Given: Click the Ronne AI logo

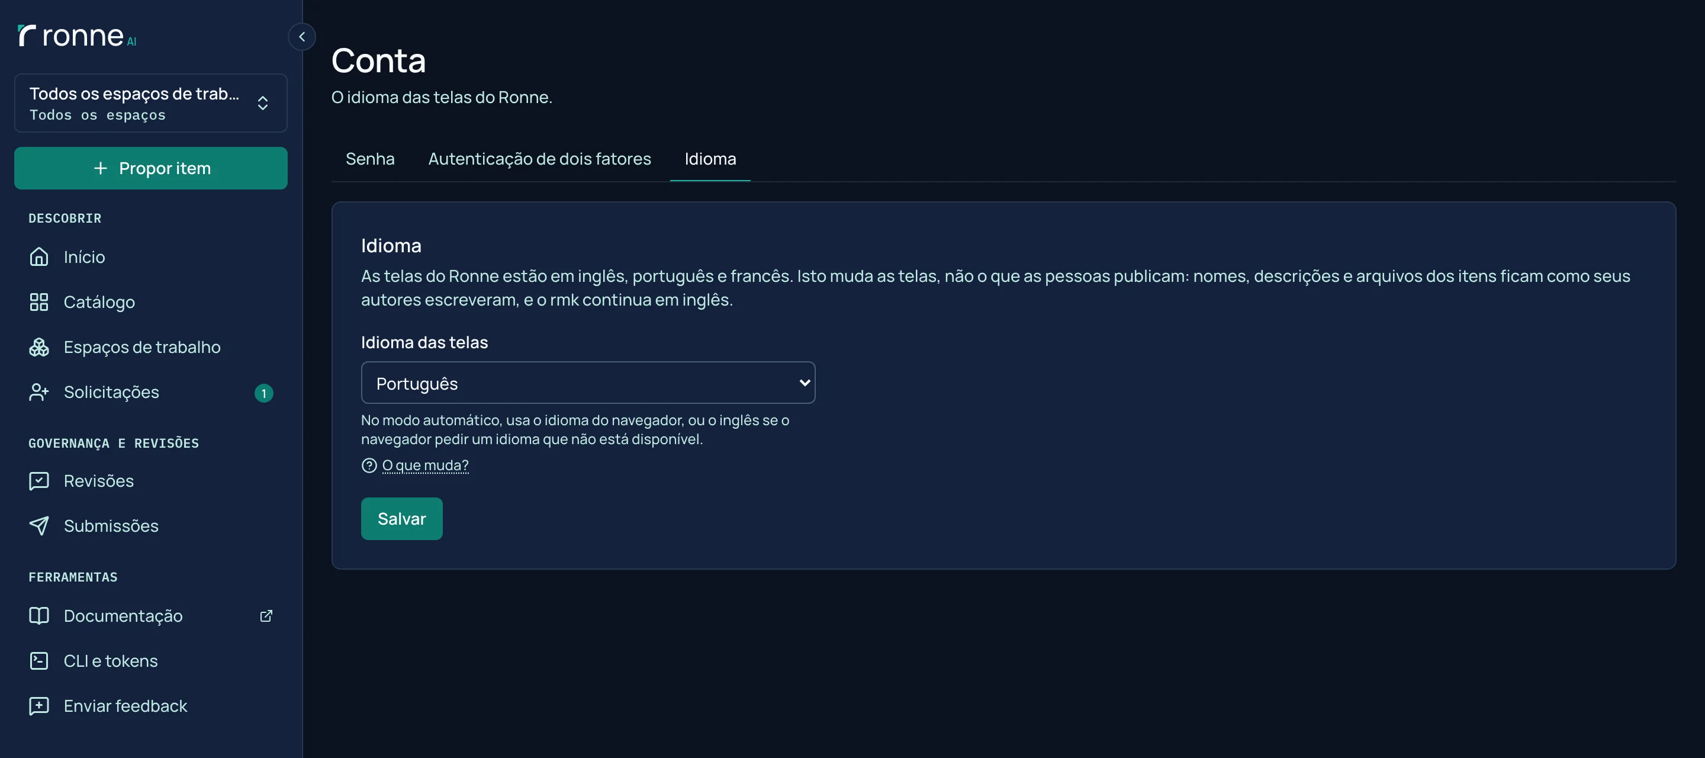Looking at the screenshot, I should click(x=77, y=36).
